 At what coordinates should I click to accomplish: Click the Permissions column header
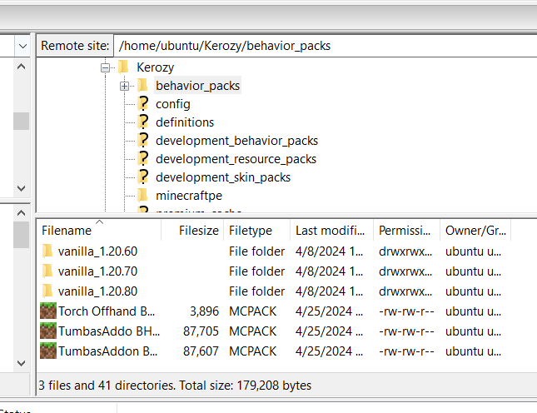coord(405,231)
